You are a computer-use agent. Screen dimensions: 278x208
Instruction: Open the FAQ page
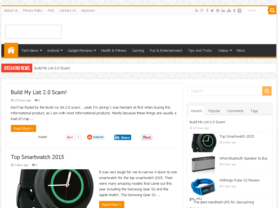click(x=51, y=11)
